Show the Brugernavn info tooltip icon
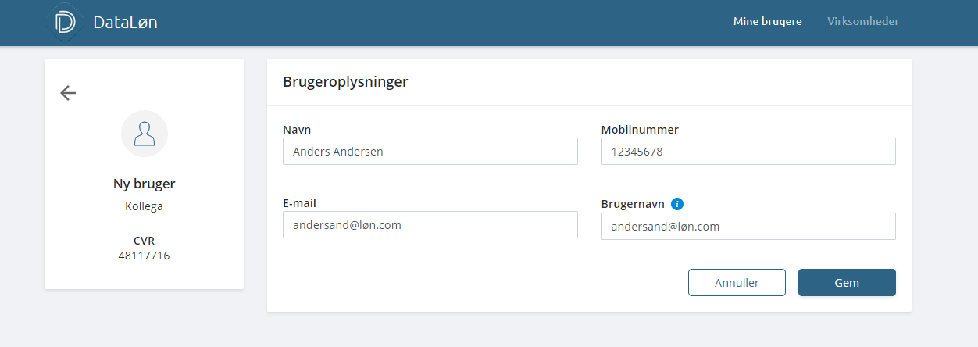 coord(677,204)
